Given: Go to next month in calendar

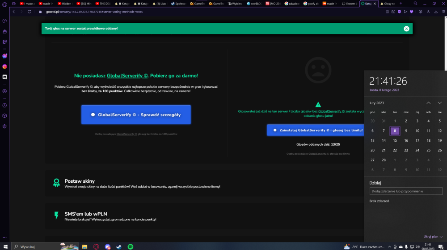Looking at the screenshot, I should click(x=439, y=103).
